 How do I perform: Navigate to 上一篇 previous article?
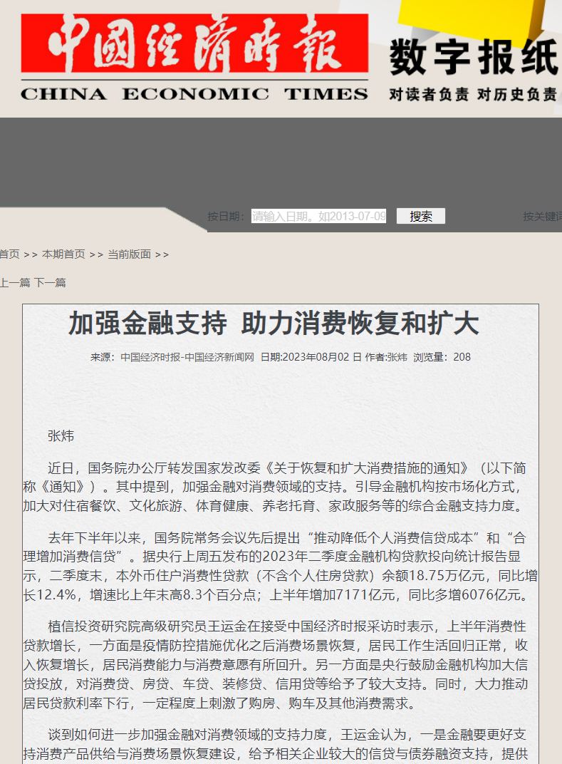15,283
